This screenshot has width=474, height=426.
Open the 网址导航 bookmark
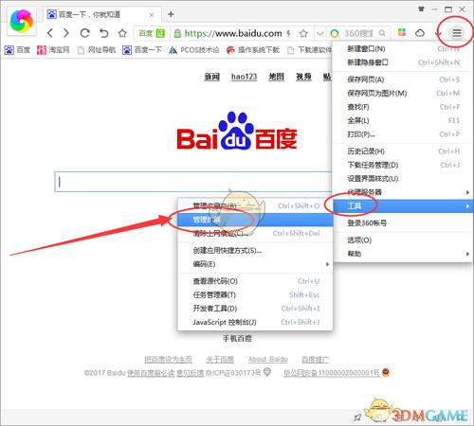click(97, 50)
